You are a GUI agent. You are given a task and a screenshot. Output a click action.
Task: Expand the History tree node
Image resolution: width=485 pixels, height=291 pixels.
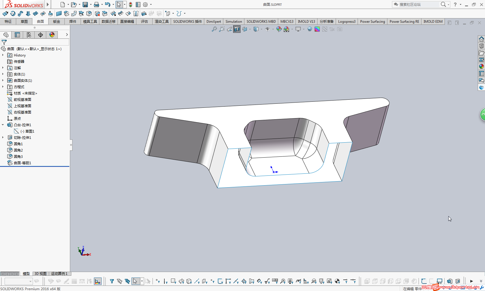pos(3,55)
